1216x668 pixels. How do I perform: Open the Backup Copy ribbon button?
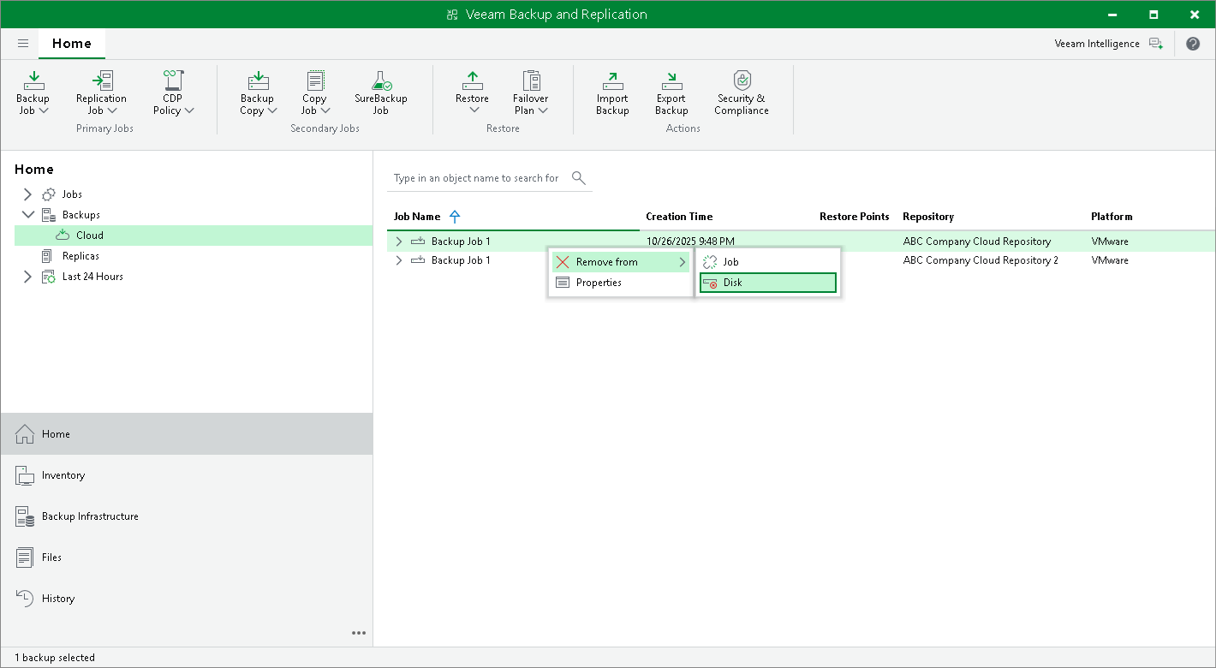click(x=258, y=92)
